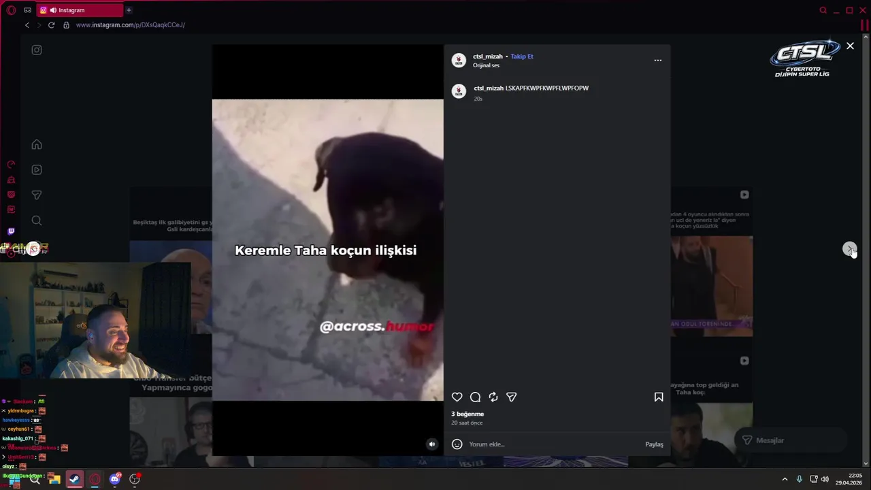Click the 20 saat önce timestamp
The height and width of the screenshot is (490, 871).
[467, 423]
